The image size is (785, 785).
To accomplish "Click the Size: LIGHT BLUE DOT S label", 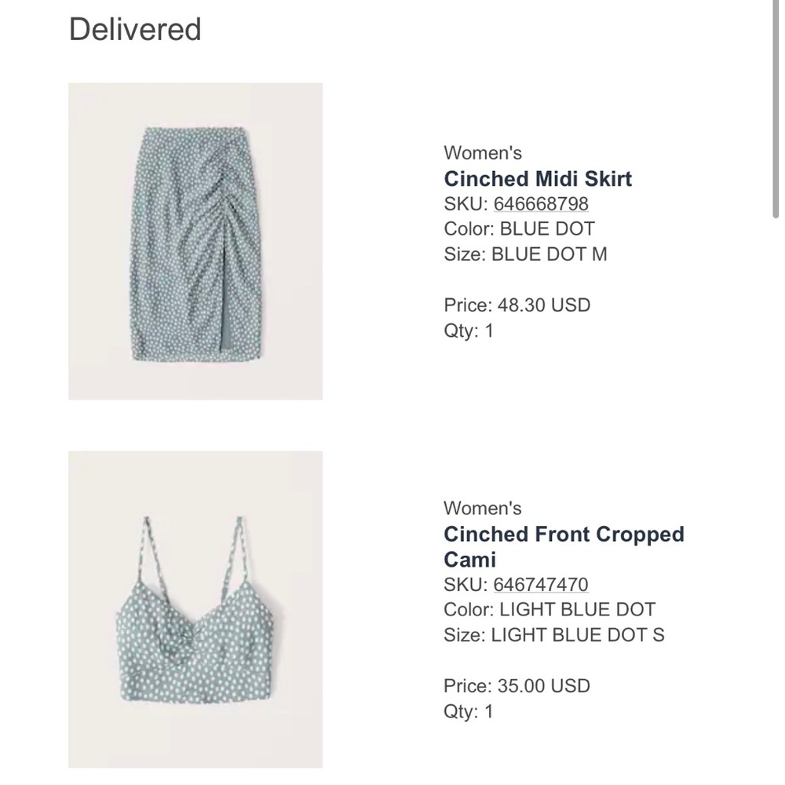I will click(x=554, y=635).
